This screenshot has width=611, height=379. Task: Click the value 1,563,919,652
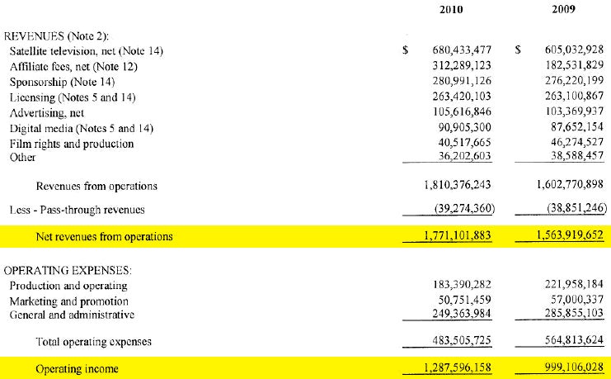click(570, 235)
